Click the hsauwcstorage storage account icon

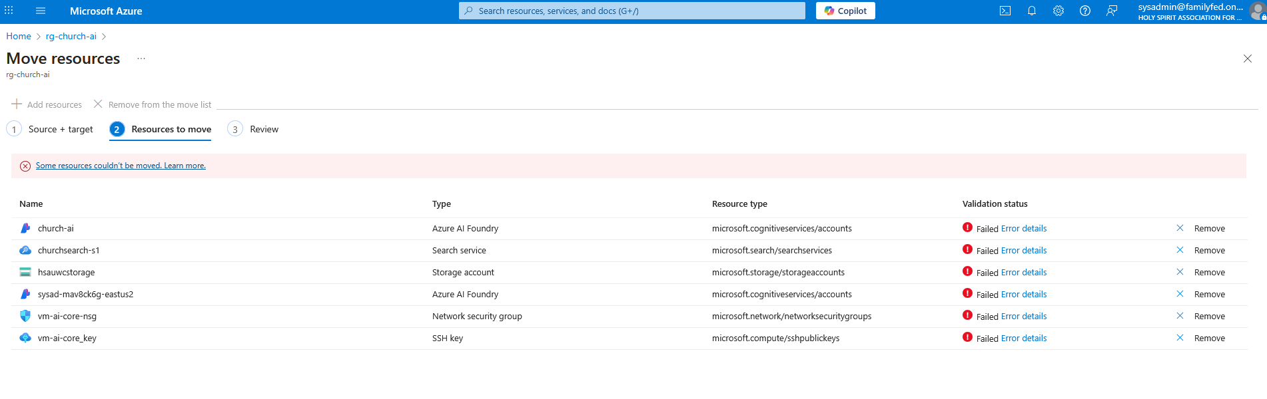[x=25, y=272]
